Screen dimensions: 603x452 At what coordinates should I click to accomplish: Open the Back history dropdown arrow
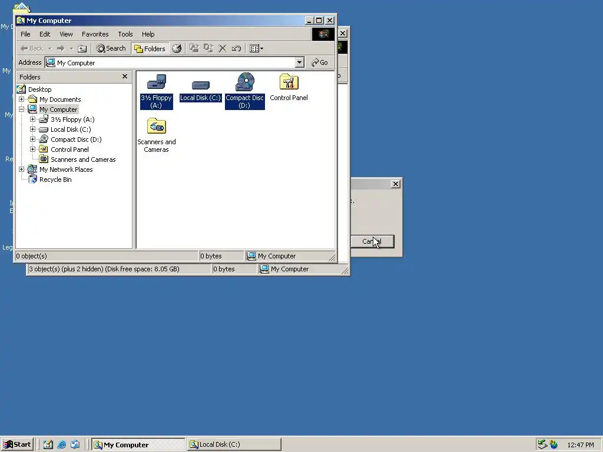49,48
